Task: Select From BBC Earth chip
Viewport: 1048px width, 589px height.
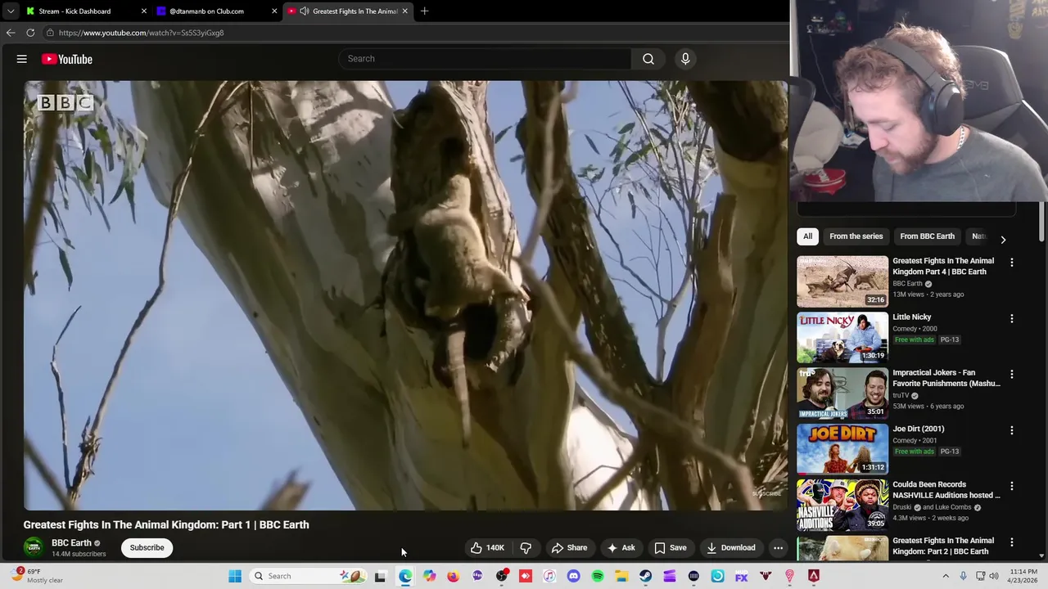Action: (x=927, y=236)
